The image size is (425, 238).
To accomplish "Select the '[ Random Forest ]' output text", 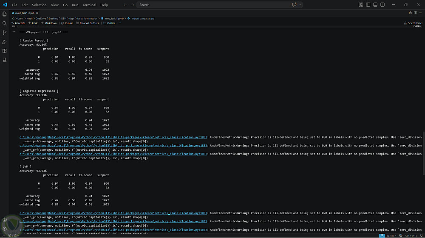I will [x=34, y=41].
